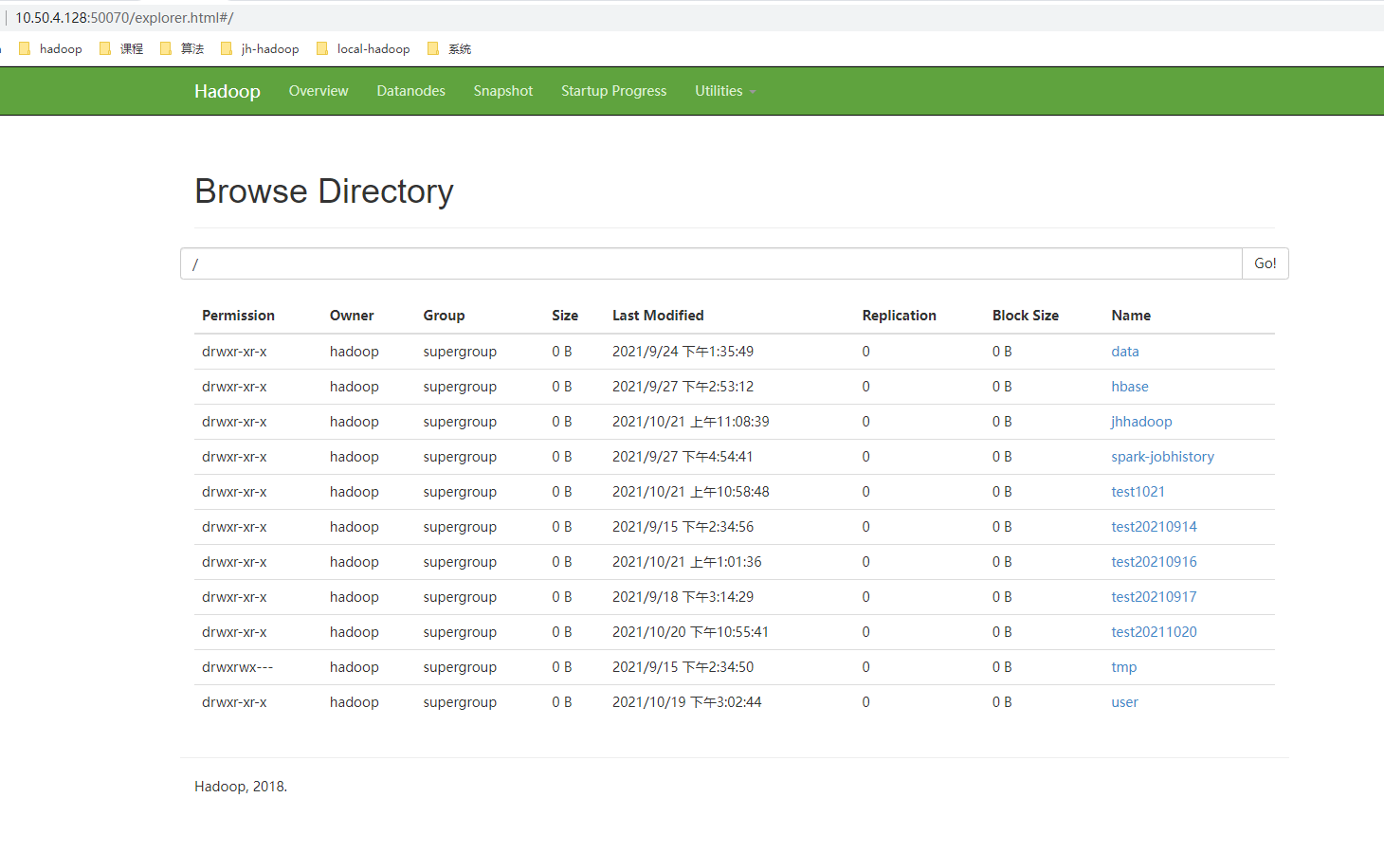Switch to the Snapshot tab
Screen dimensions: 1384x852
click(503, 91)
